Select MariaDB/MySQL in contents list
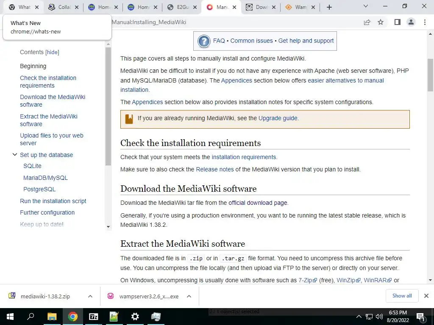Viewport: 434px width, 325px height. tap(45, 178)
